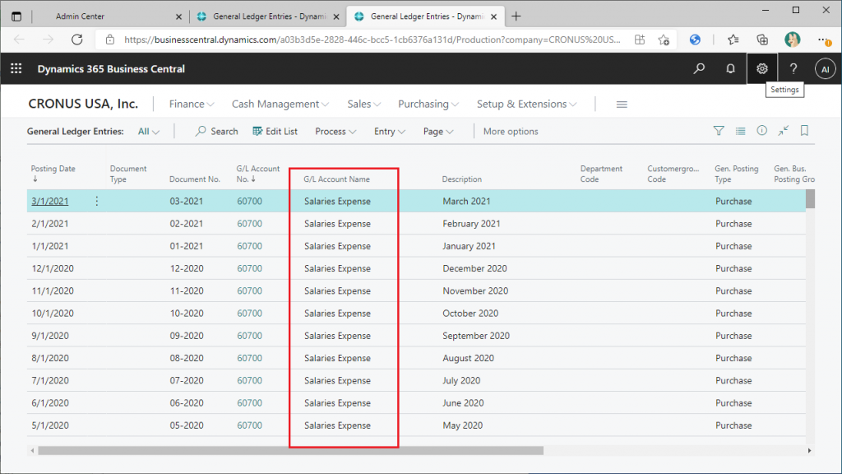Click the site lock icon in address bar
Viewport: 842px width, 474px height.
109,39
